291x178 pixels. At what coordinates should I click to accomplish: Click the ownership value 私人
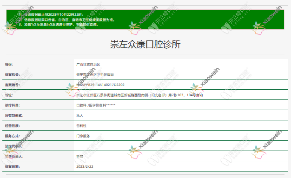79,115
